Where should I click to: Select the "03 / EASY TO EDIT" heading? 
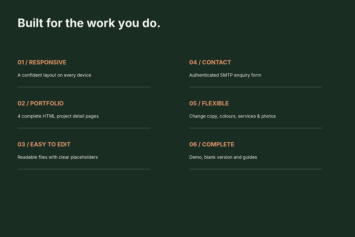click(44, 144)
